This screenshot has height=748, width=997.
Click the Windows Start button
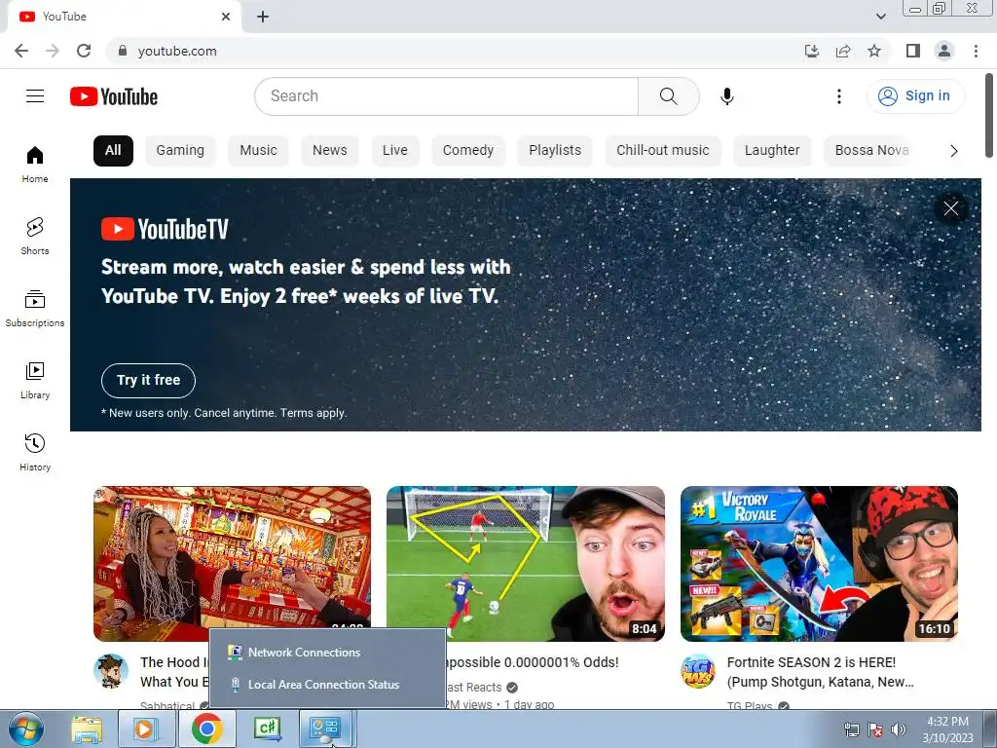coord(26,729)
